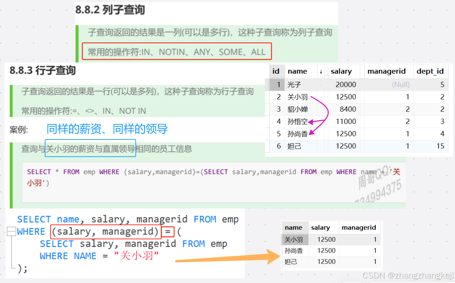Select the '孙尚香' name cell in emp table
Viewport: 455px width, 283px height.
click(301, 134)
